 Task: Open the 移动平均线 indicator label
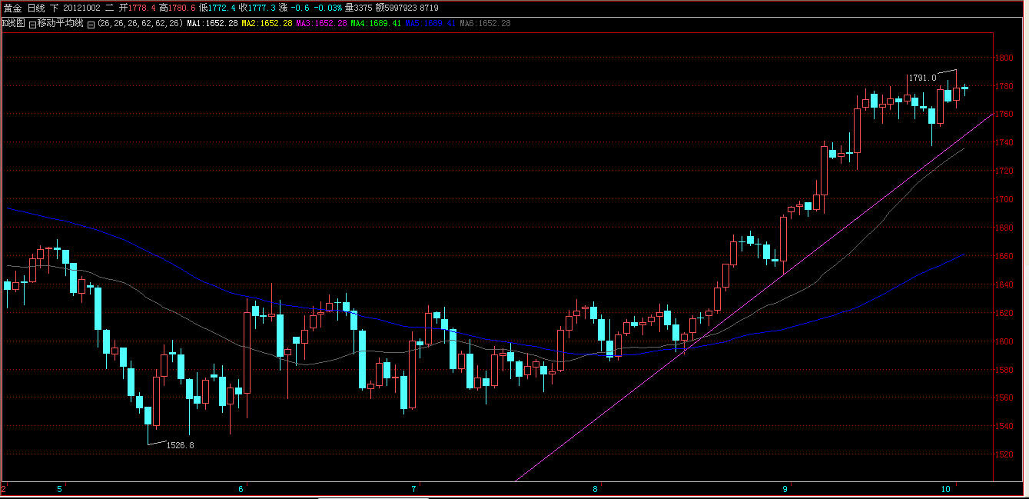[60, 23]
